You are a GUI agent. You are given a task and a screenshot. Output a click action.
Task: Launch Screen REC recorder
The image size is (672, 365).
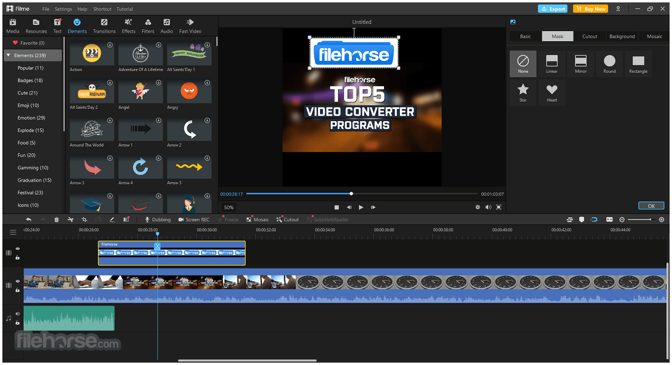(x=194, y=219)
